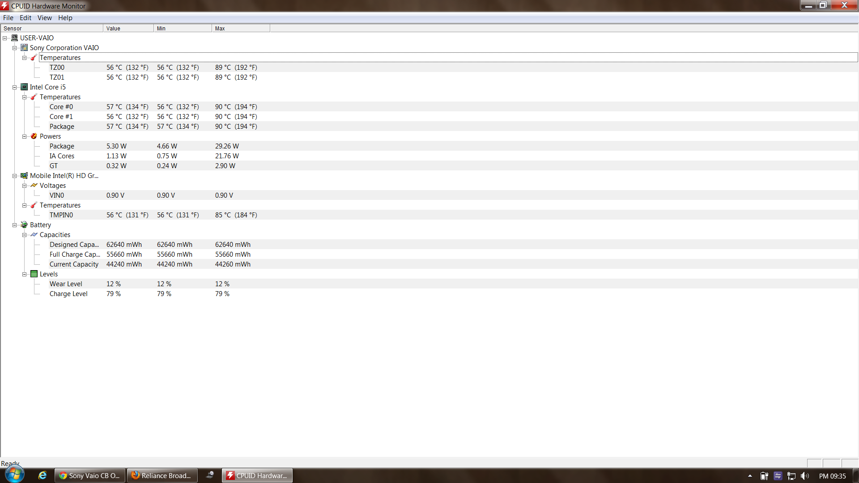Screen dimensions: 859x483
Task: Select the GT power row
Action: 454,166
